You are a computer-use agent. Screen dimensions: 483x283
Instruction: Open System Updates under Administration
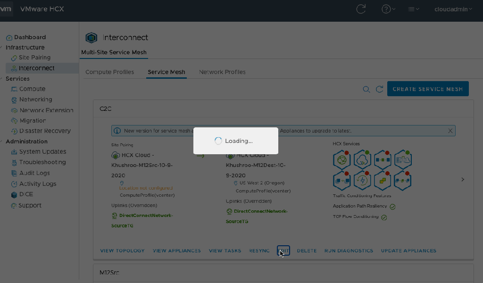point(42,152)
